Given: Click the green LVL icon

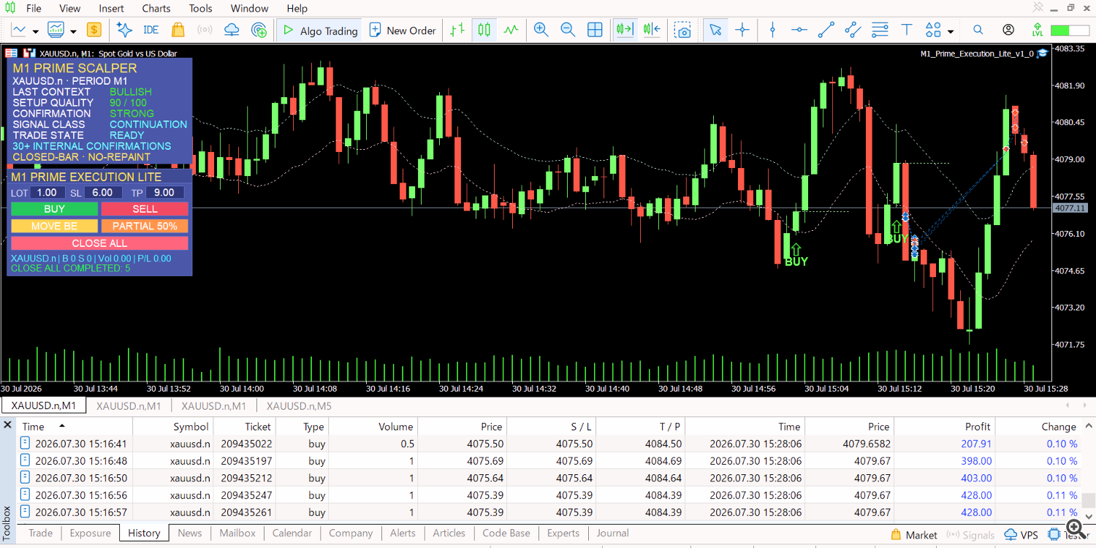Looking at the screenshot, I should pyautogui.click(x=1038, y=30).
